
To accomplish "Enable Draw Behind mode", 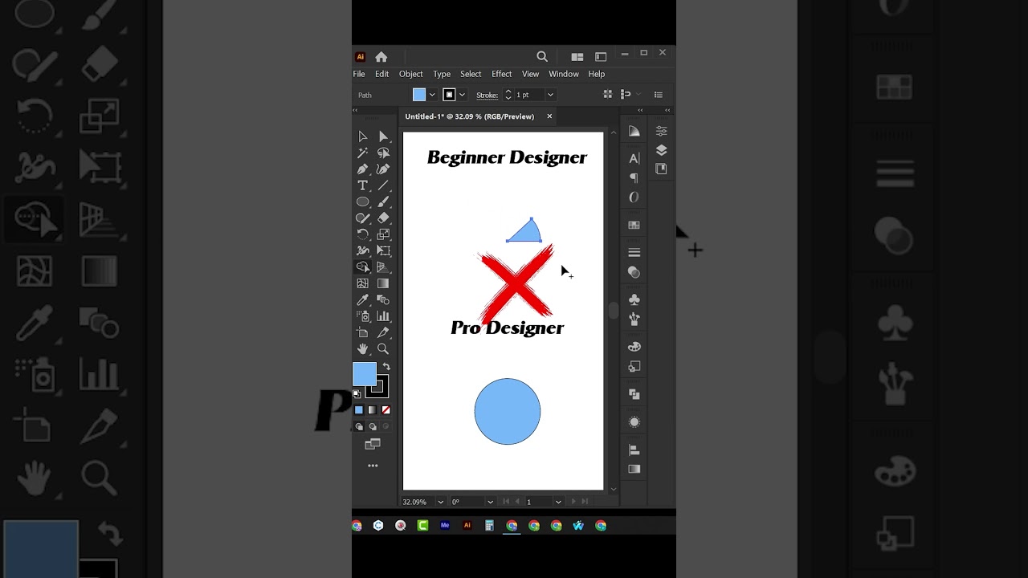I will click(372, 427).
